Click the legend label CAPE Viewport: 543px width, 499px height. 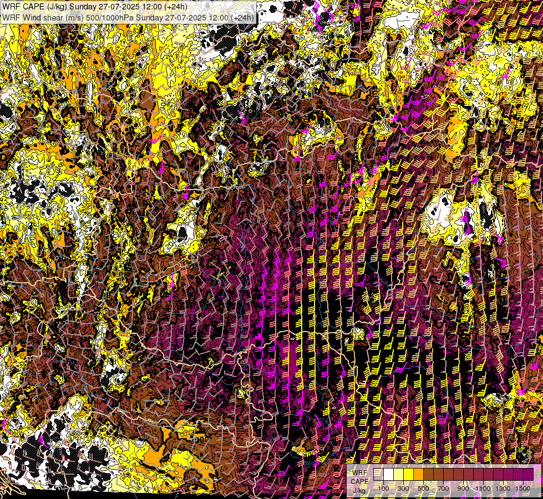(x=359, y=481)
